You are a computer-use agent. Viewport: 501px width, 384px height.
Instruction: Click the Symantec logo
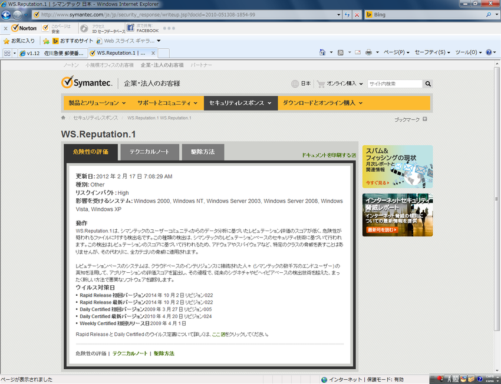pos(87,82)
